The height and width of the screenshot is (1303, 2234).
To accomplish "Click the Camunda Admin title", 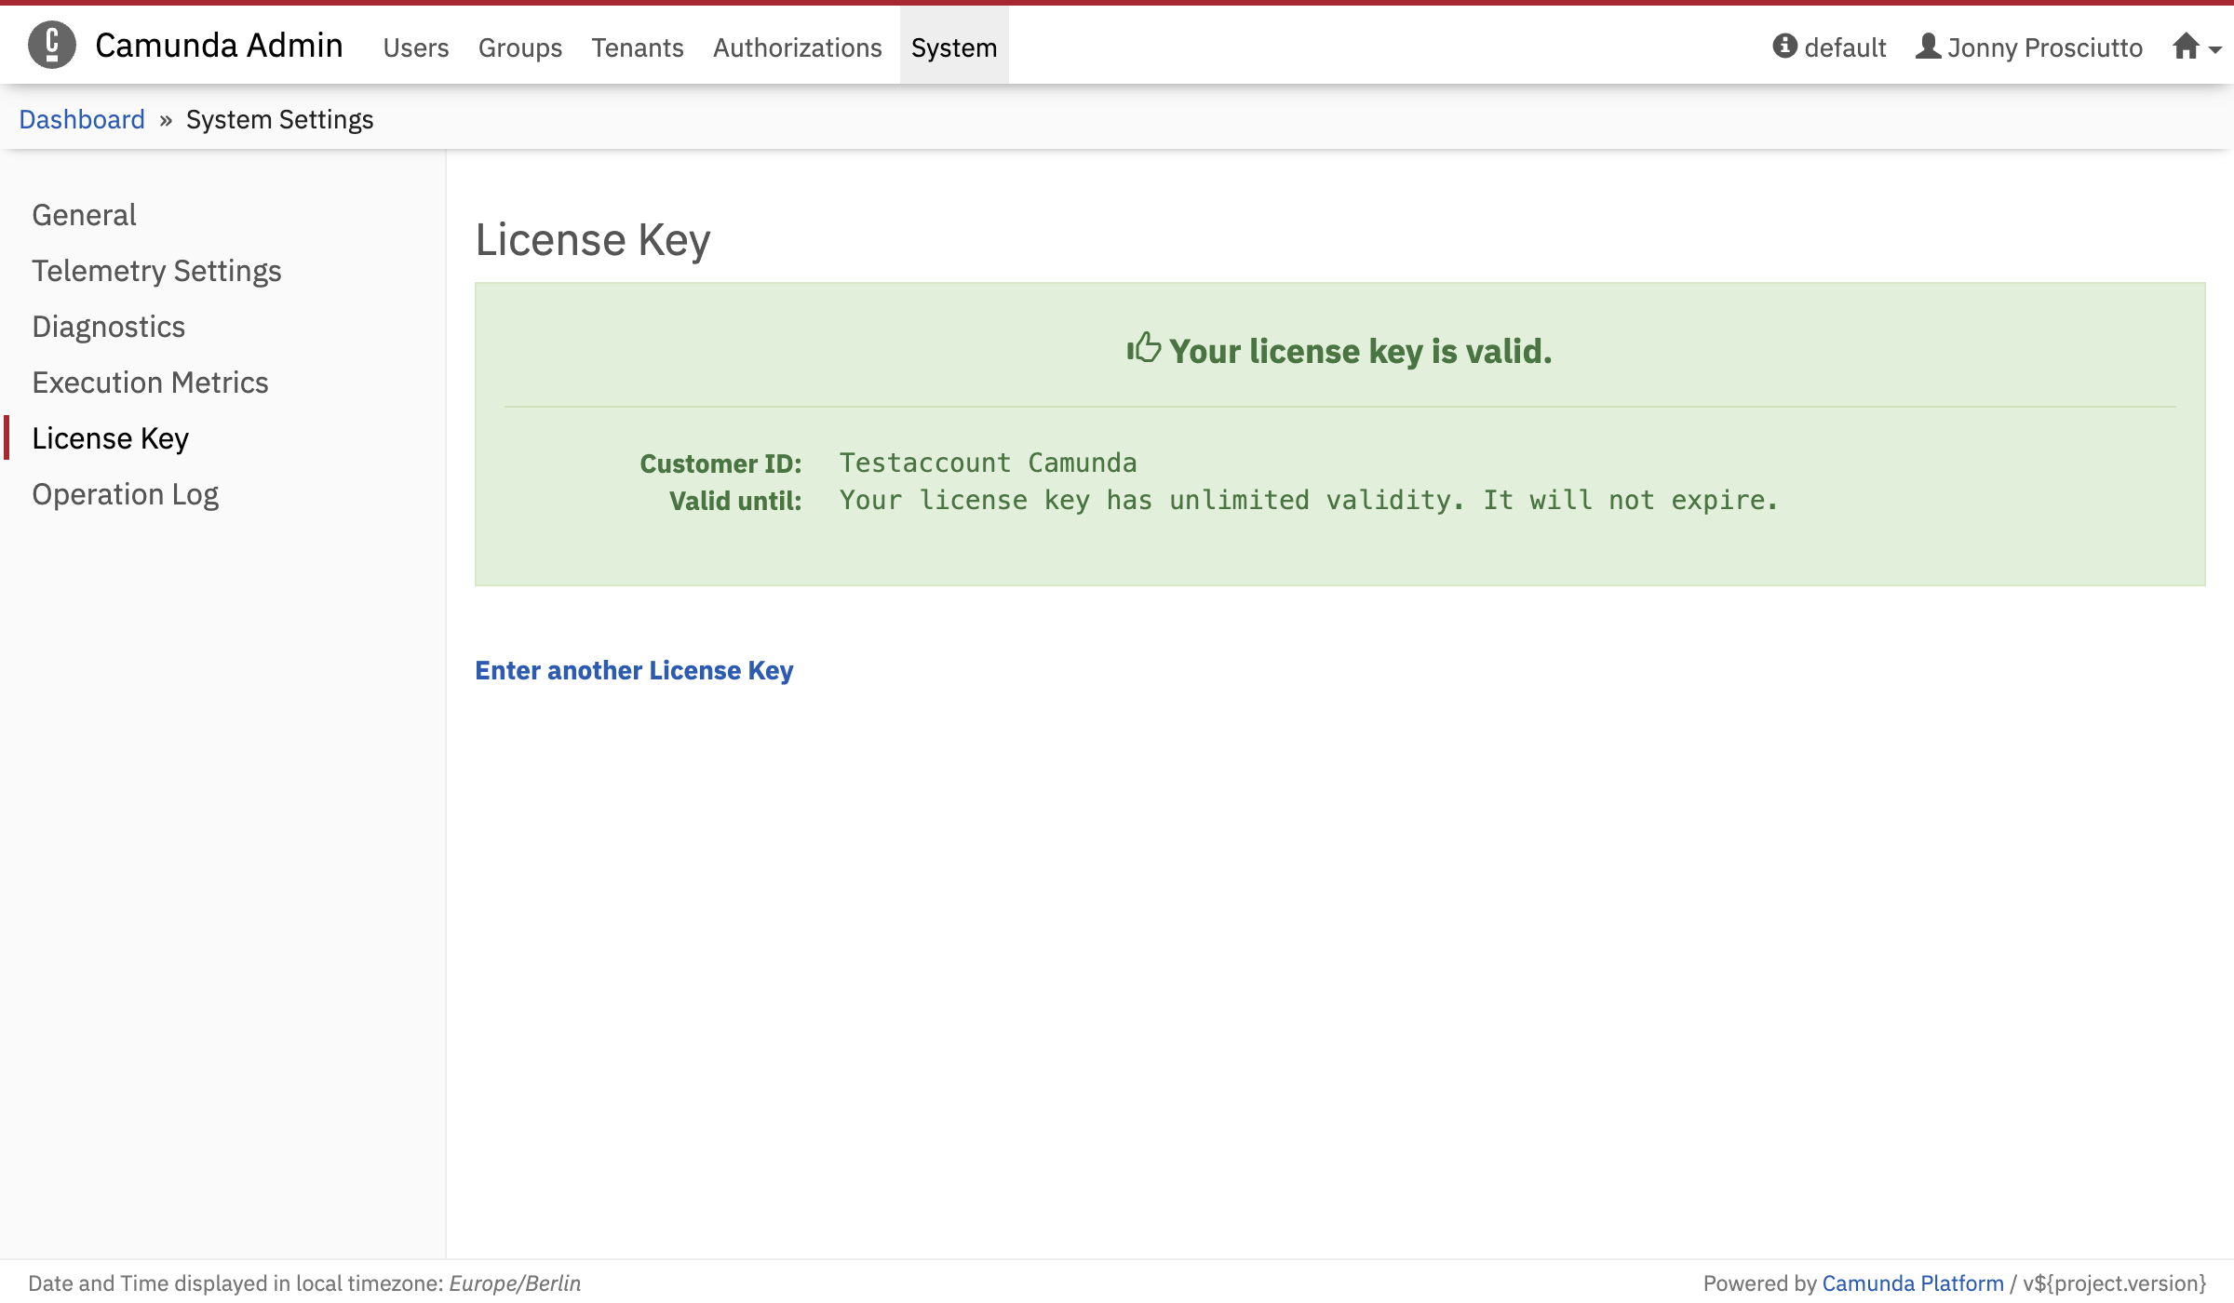I will [220, 46].
